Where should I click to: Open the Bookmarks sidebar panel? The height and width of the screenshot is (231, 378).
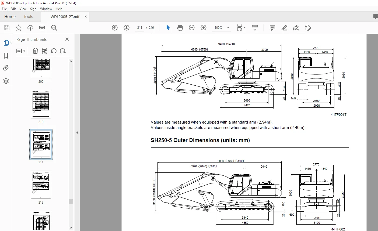[x=6, y=56]
